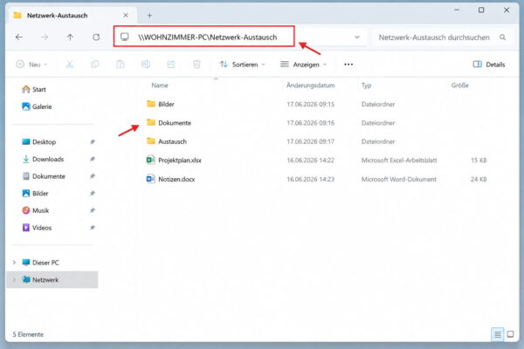Click the Microsoft Excel-Arbeitsblatt type cell
The image size is (524, 349).
pos(399,161)
